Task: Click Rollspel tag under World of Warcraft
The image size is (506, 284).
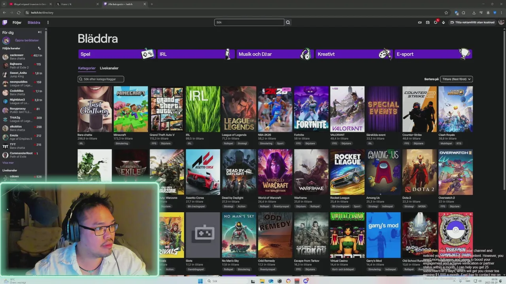Action: pyautogui.click(x=264, y=206)
